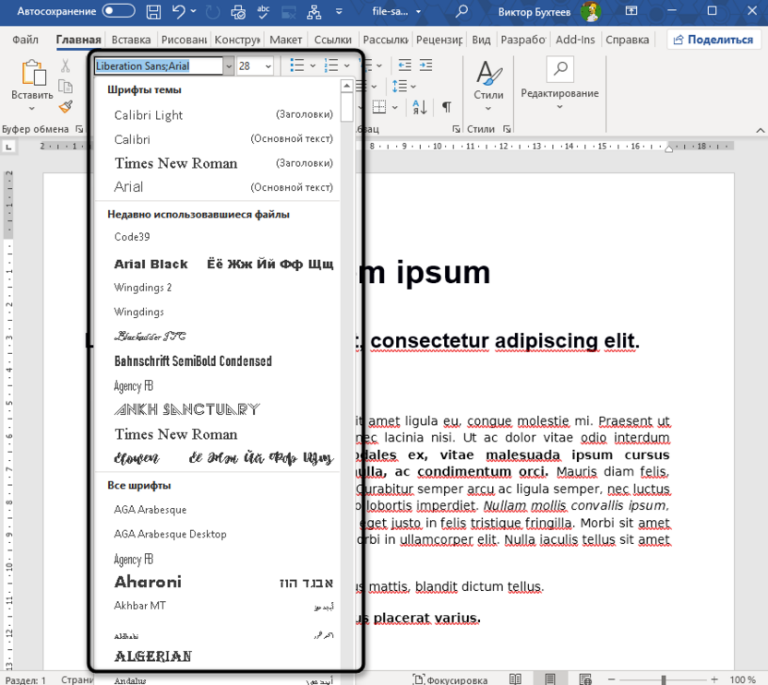Image resolution: width=768 pixels, height=685 pixels.
Task: Click the Cut scissors icon
Action: (x=66, y=65)
